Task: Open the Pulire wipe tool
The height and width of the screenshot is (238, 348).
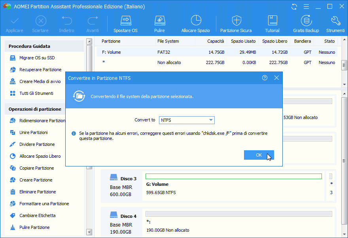Action: (x=160, y=24)
